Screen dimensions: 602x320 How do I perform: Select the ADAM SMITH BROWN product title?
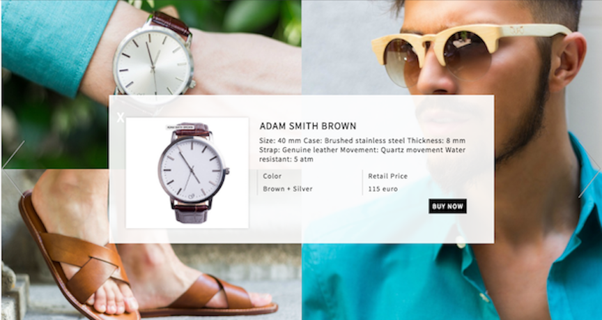(x=307, y=126)
